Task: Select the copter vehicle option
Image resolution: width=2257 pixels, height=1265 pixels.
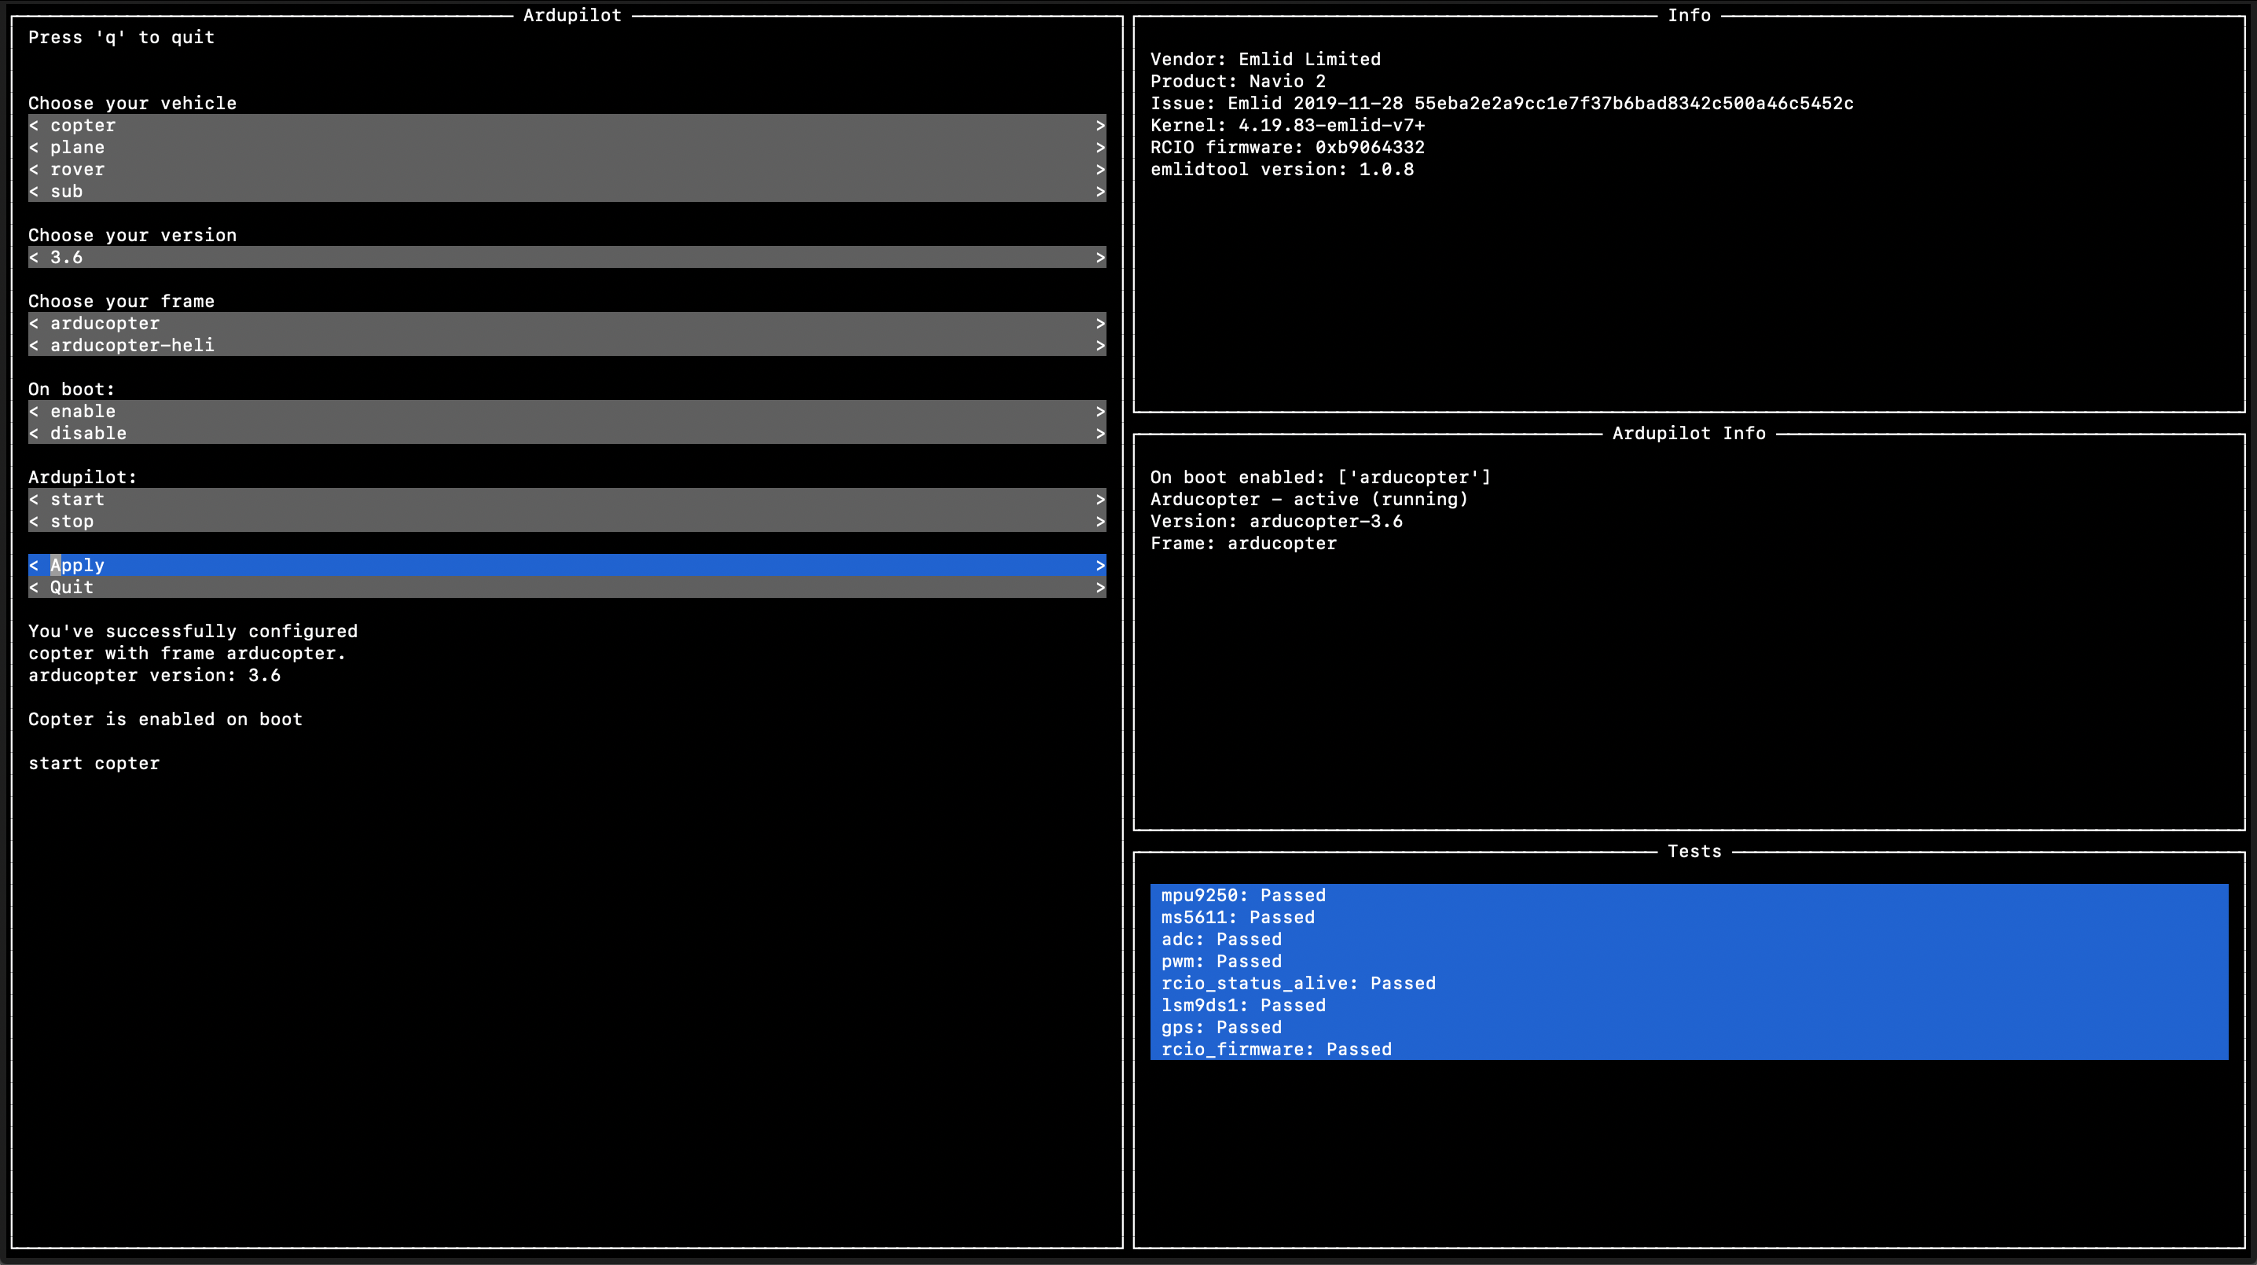Action: point(567,125)
